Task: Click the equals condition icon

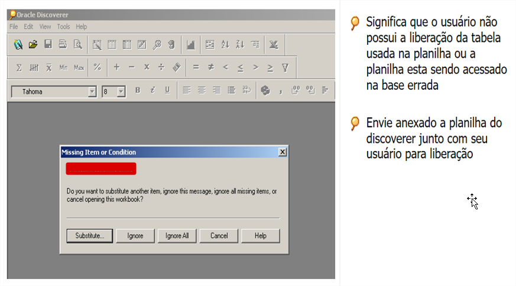Action: (196, 67)
